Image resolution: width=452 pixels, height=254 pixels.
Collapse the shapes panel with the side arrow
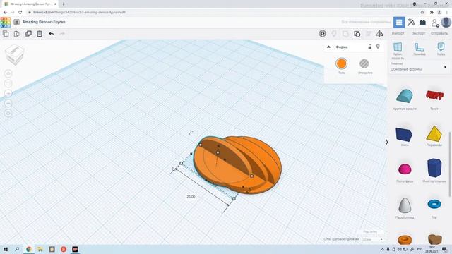(x=386, y=142)
